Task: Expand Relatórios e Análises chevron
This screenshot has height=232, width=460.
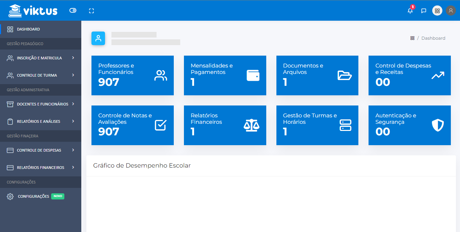Action: (x=73, y=121)
